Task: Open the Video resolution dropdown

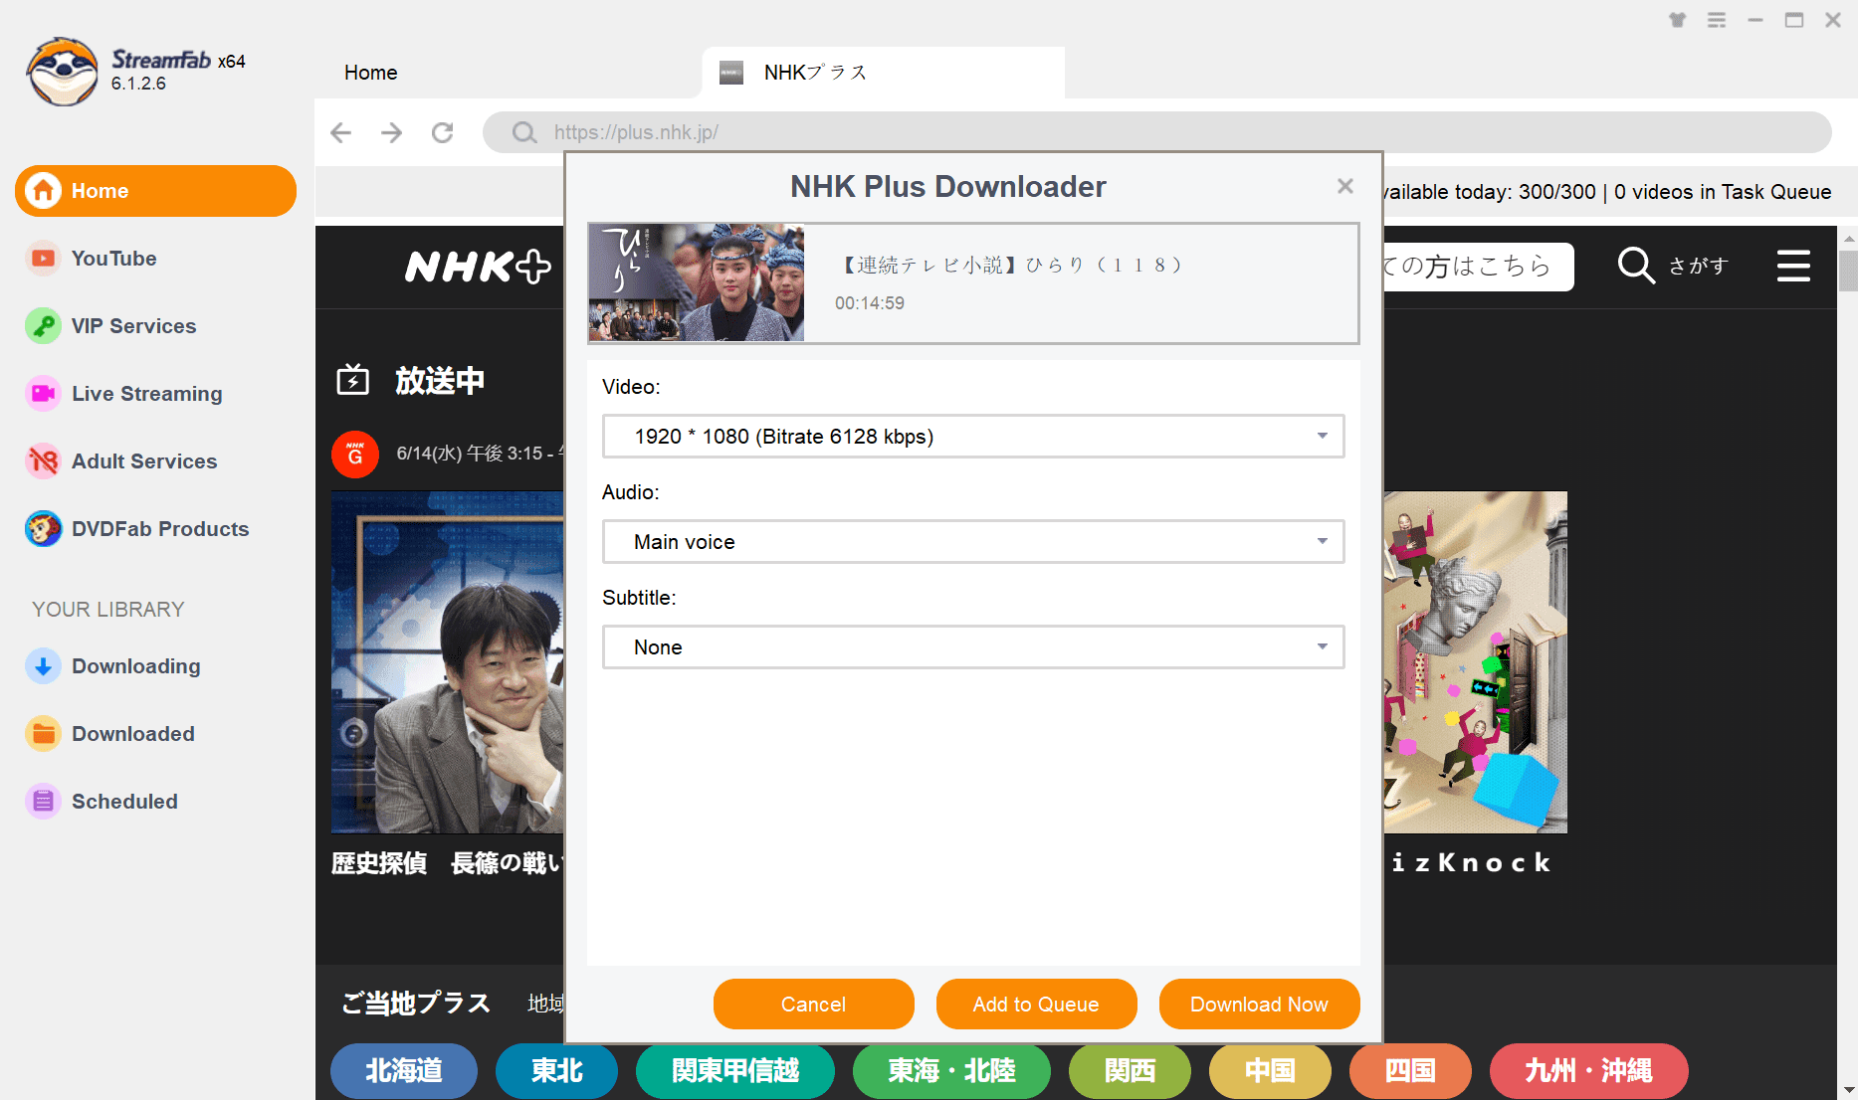Action: (x=973, y=437)
